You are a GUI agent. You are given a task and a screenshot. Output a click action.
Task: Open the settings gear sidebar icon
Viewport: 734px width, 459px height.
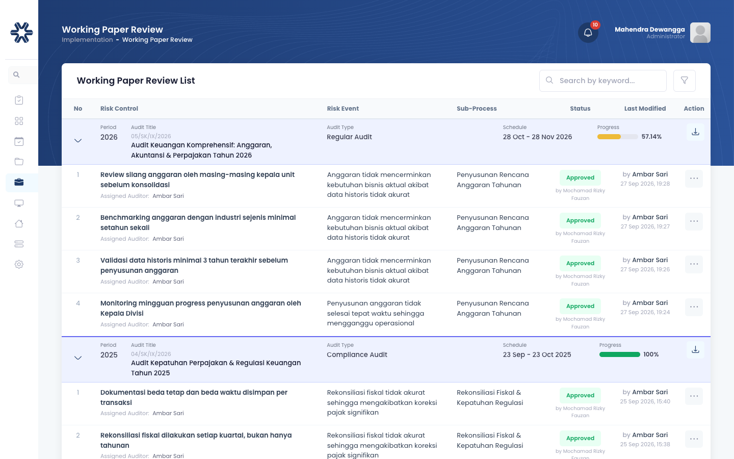(x=19, y=264)
